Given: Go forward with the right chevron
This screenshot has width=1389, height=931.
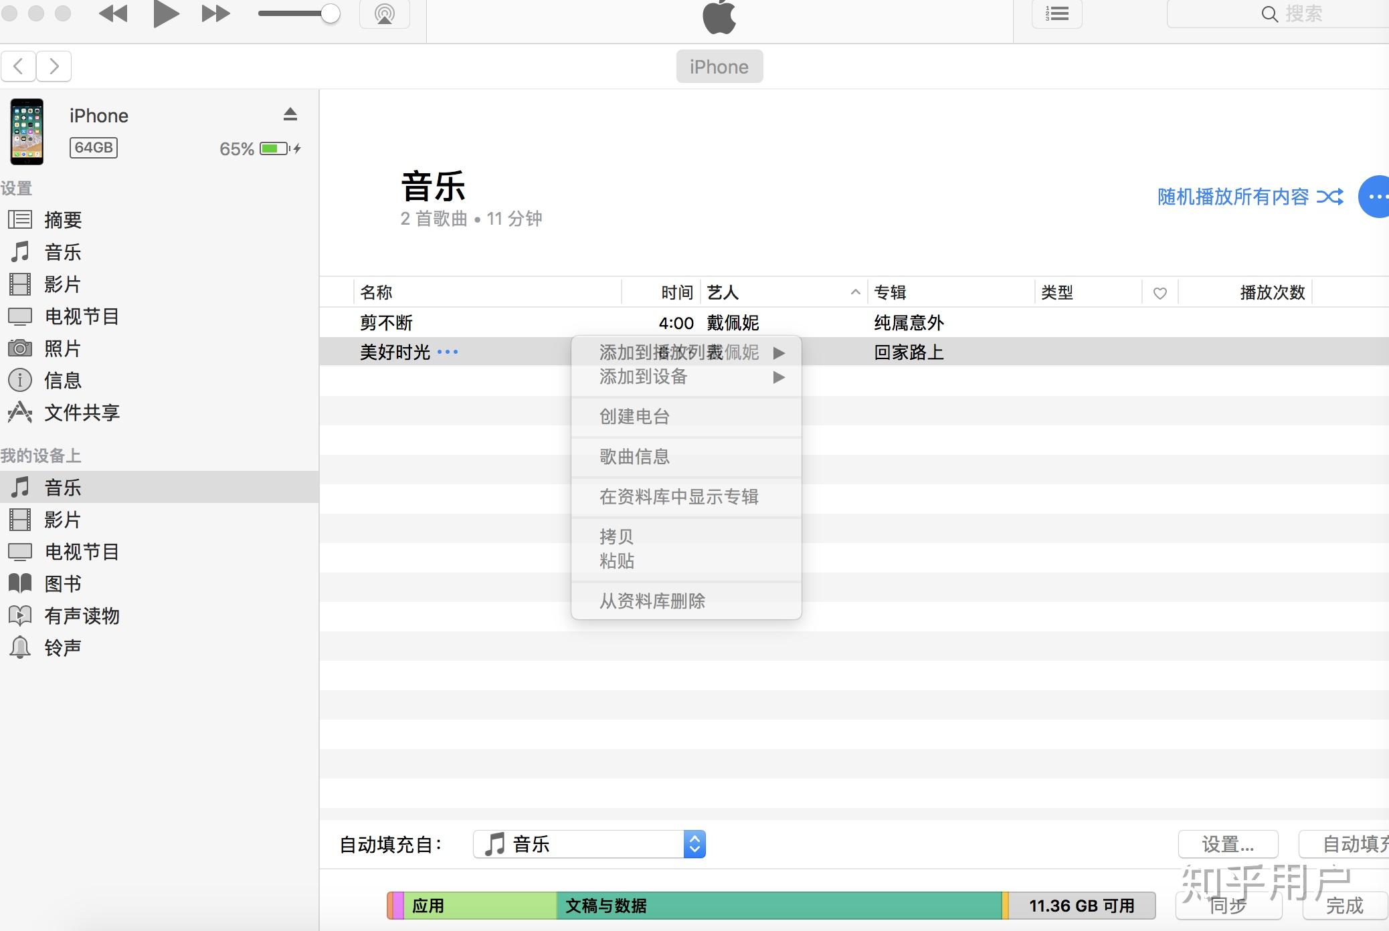Looking at the screenshot, I should (x=54, y=66).
